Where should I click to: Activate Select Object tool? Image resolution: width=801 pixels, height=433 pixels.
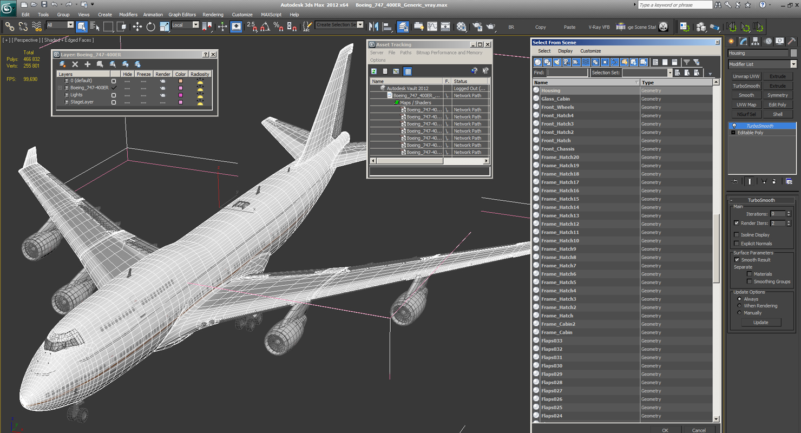click(x=82, y=27)
